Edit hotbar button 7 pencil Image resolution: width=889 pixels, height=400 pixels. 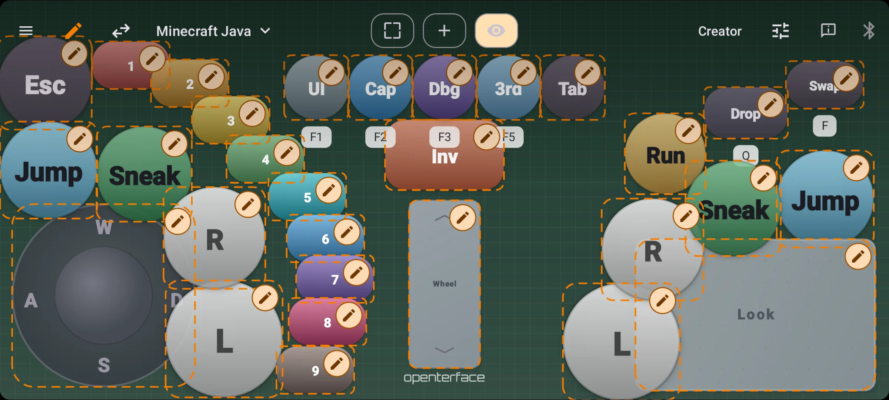click(x=356, y=273)
